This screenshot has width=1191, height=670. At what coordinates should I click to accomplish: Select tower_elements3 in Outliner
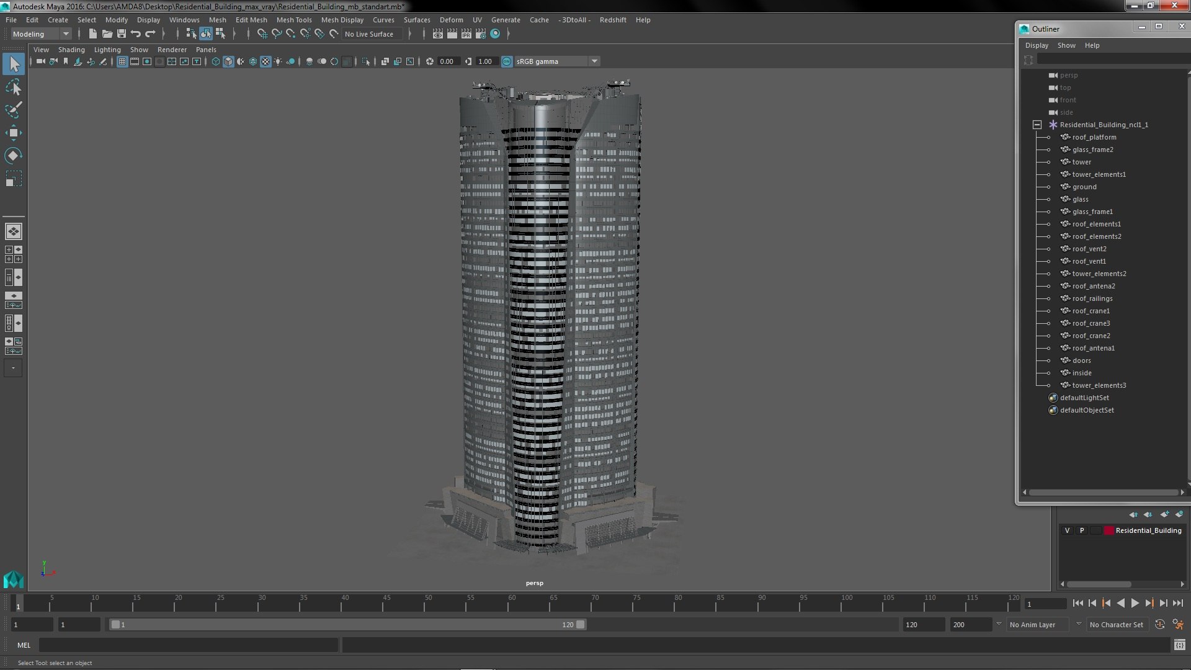pyautogui.click(x=1099, y=385)
